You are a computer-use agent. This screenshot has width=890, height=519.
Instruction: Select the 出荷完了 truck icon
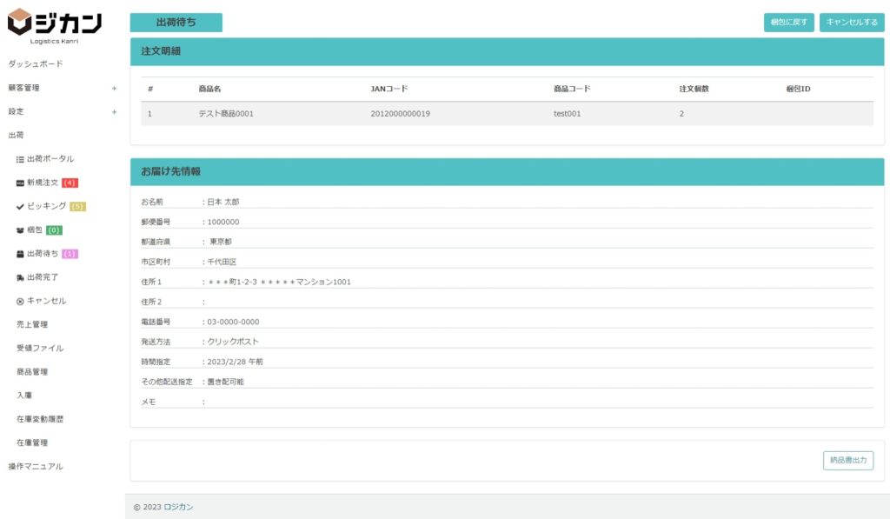click(x=20, y=277)
